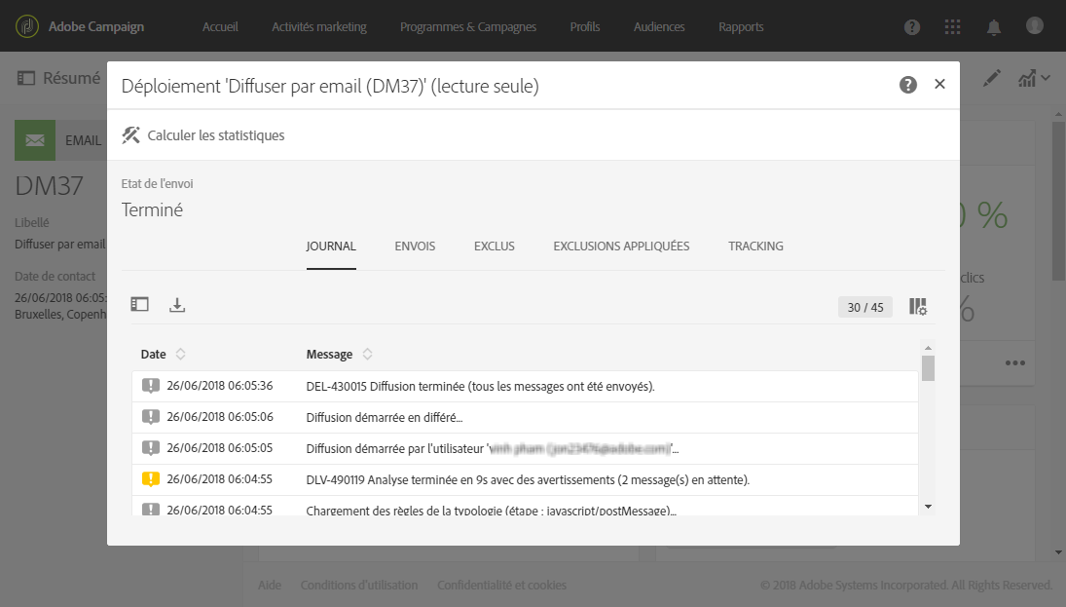The image size is (1066, 607).
Task: Open the Rapports menu
Action: click(x=741, y=27)
